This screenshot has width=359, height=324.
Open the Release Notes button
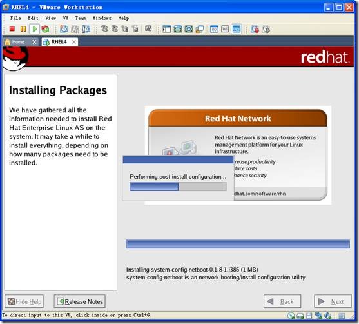click(80, 301)
